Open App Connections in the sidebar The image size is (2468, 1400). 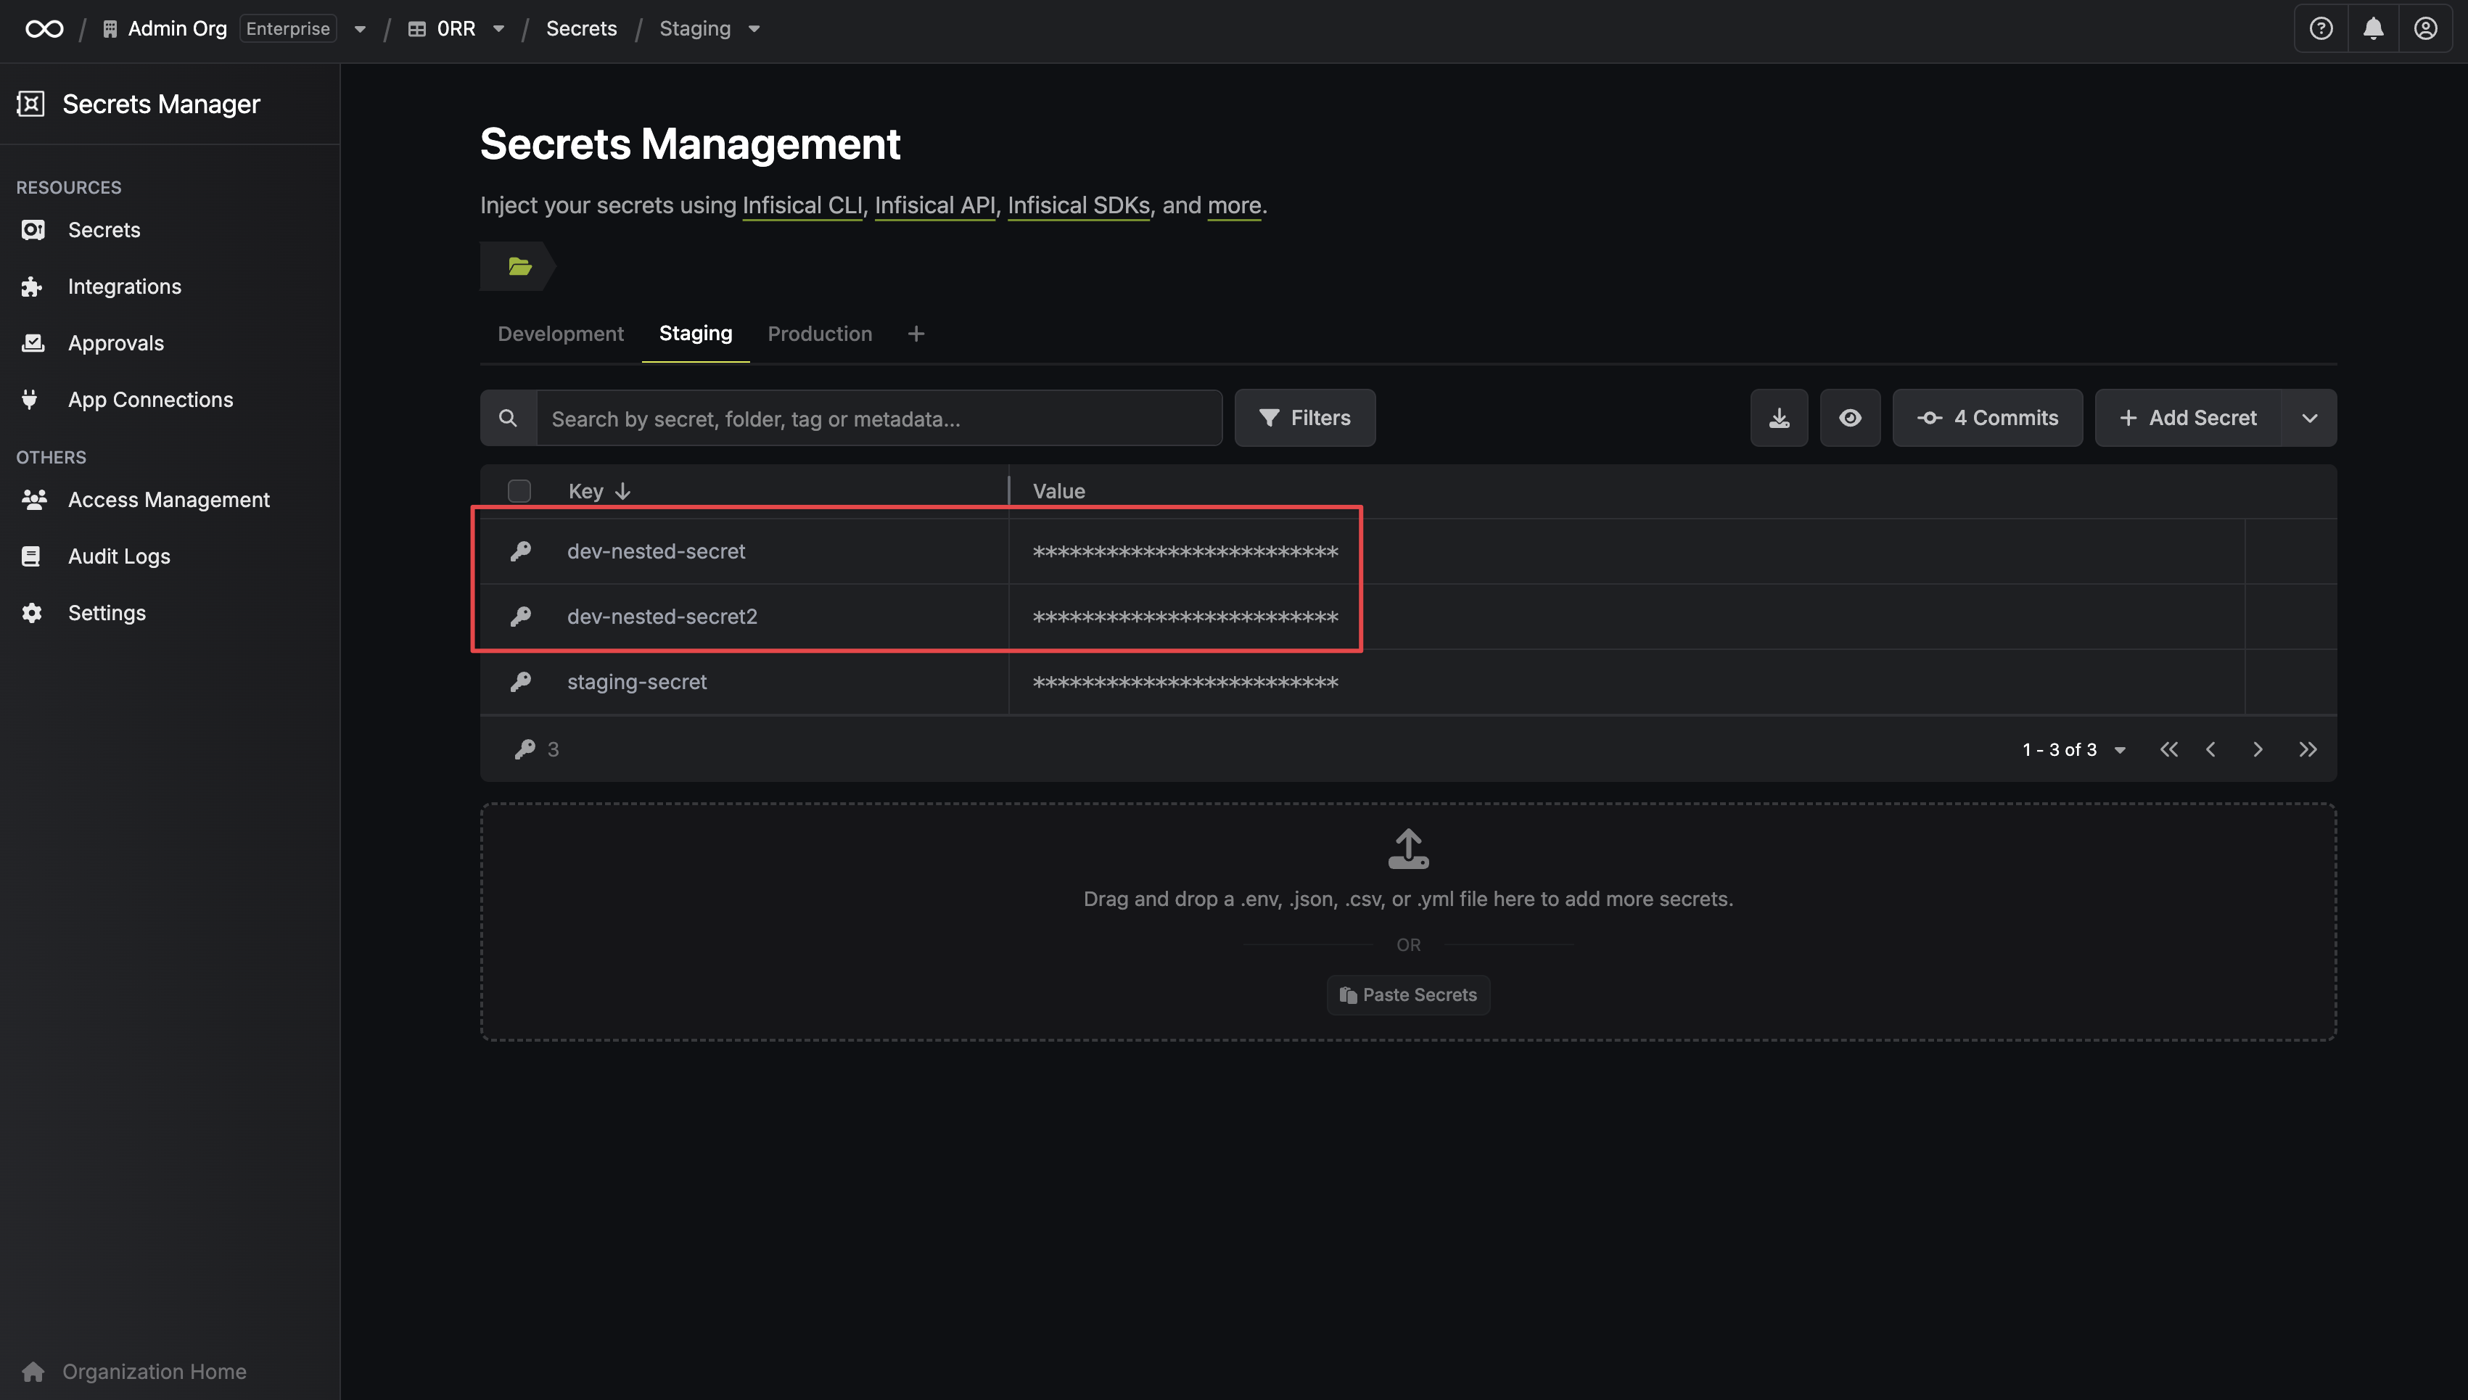click(150, 400)
